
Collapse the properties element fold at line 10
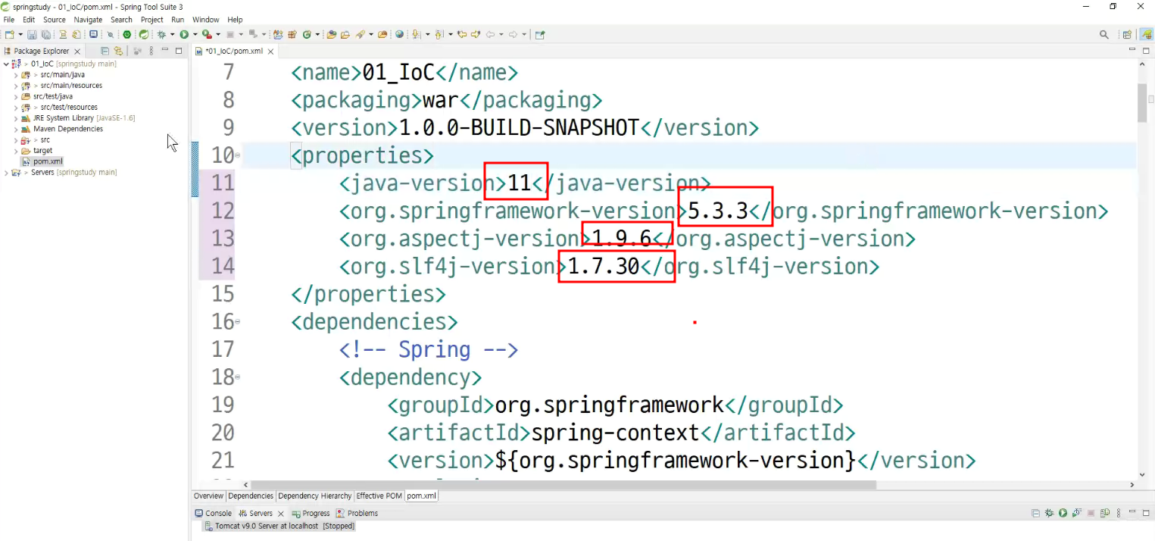tap(238, 155)
